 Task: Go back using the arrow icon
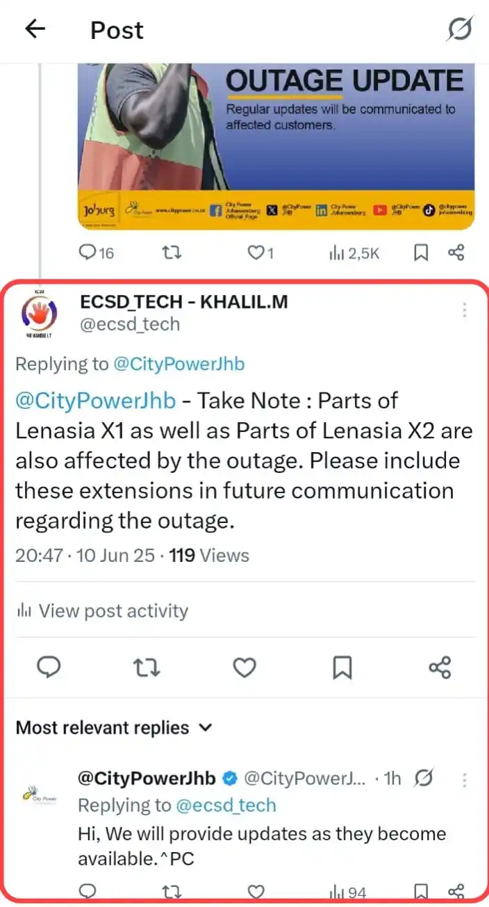click(x=33, y=29)
